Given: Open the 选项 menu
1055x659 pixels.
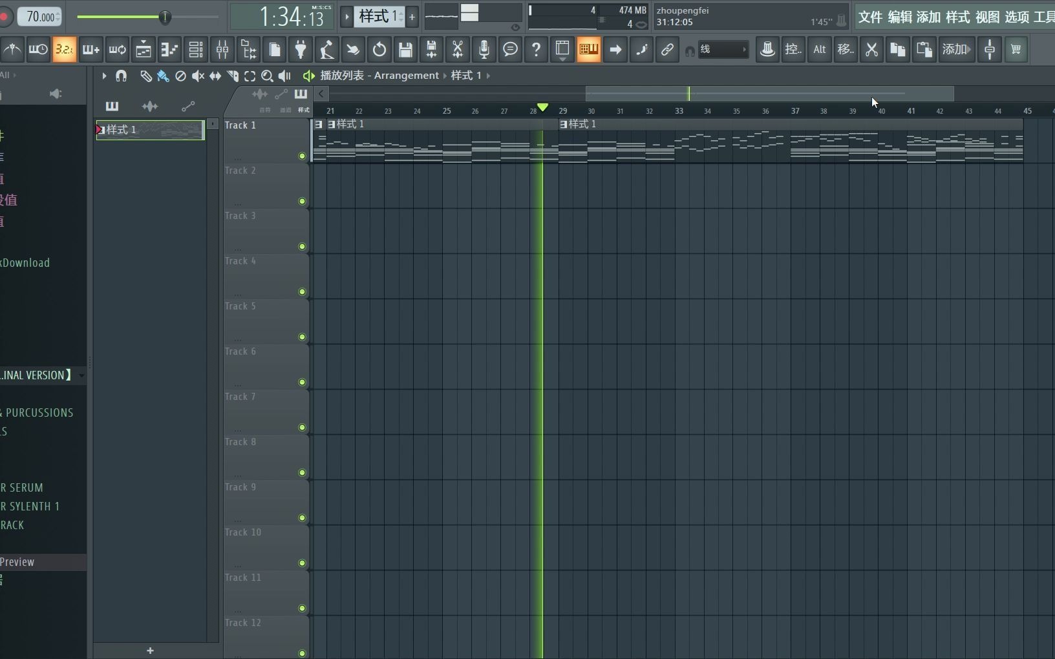Looking at the screenshot, I should 1017,17.
